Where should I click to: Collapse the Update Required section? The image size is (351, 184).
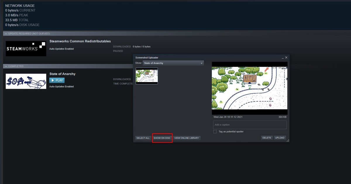pyautogui.click(x=6, y=34)
